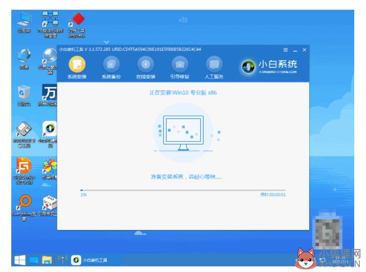
Task: Open the 此电脑 desktop icon
Action: (x=24, y=23)
